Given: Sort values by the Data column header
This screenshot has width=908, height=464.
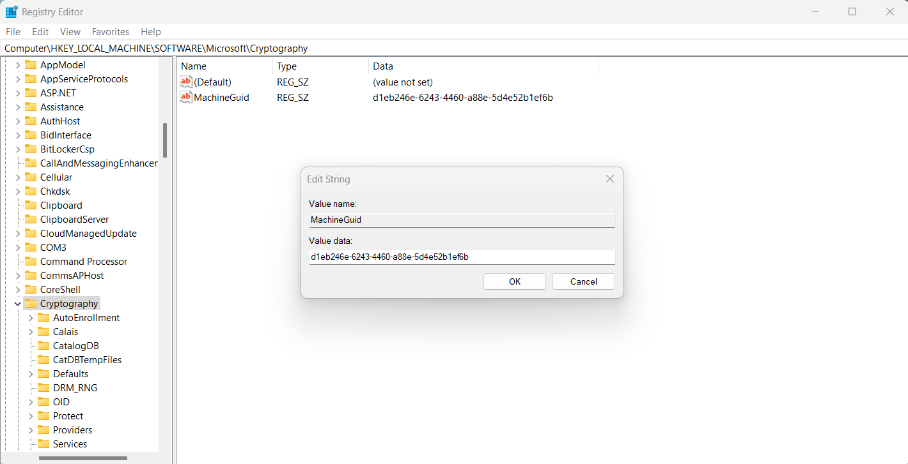Looking at the screenshot, I should coord(484,66).
